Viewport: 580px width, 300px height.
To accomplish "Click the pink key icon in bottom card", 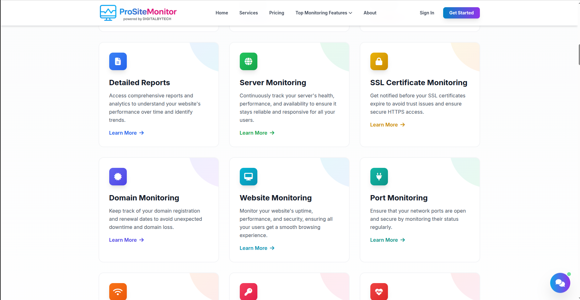I will tap(248, 292).
